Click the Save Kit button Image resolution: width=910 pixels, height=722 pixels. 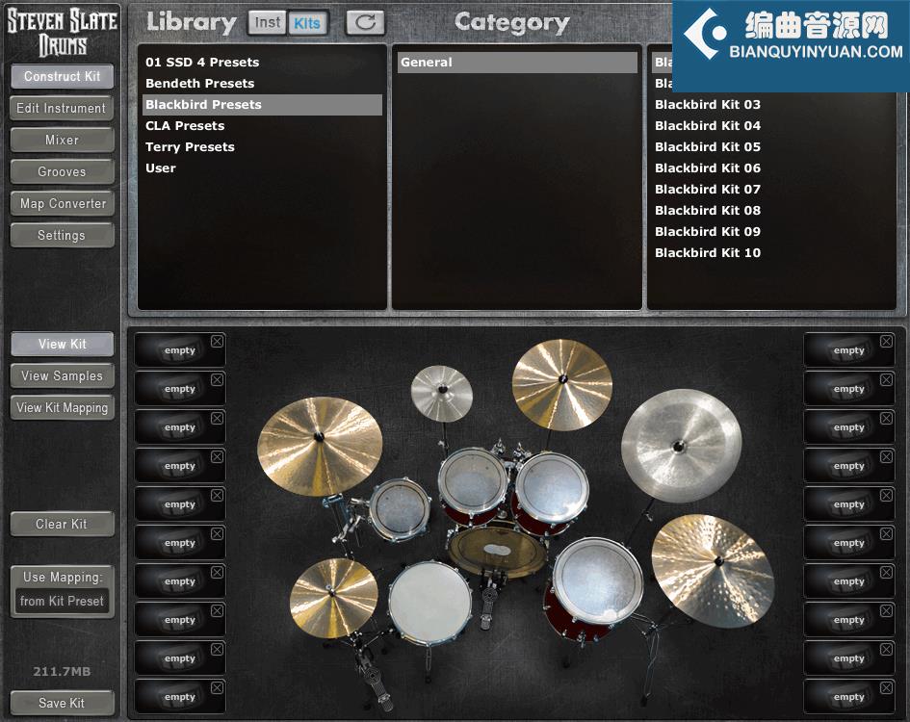click(x=62, y=703)
